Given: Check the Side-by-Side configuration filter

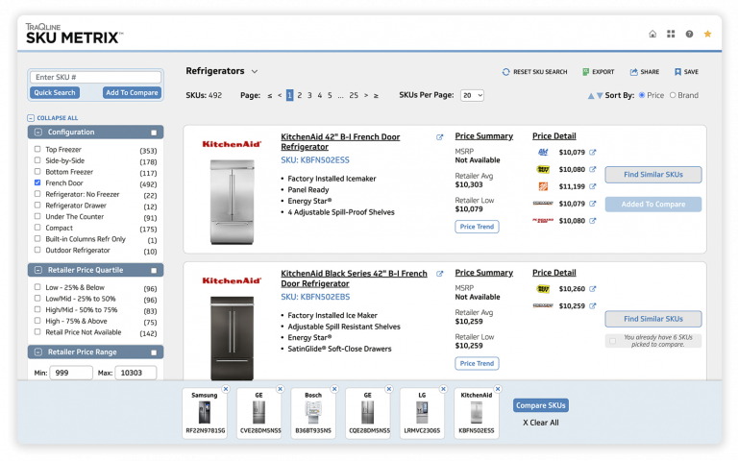Looking at the screenshot, I should click(37, 160).
